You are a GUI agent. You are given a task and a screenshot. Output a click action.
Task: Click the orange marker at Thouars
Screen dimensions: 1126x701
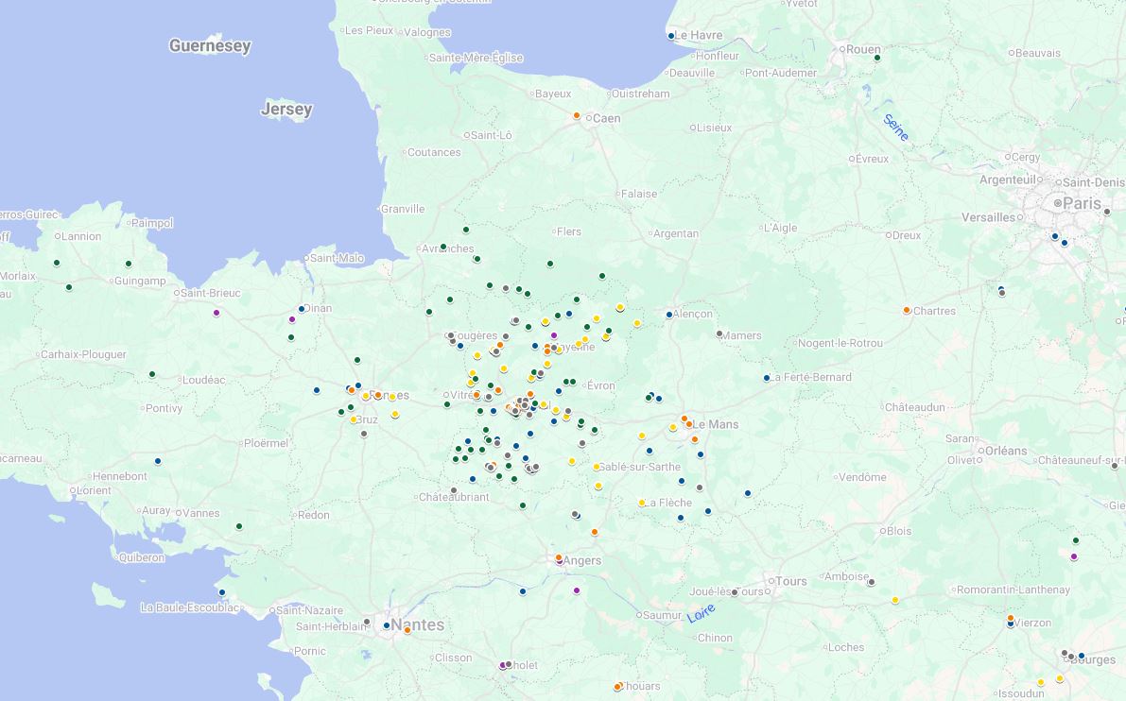point(617,687)
